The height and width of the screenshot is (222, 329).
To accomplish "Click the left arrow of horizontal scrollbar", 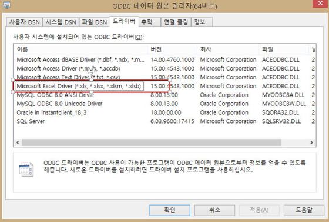I will (18, 143).
